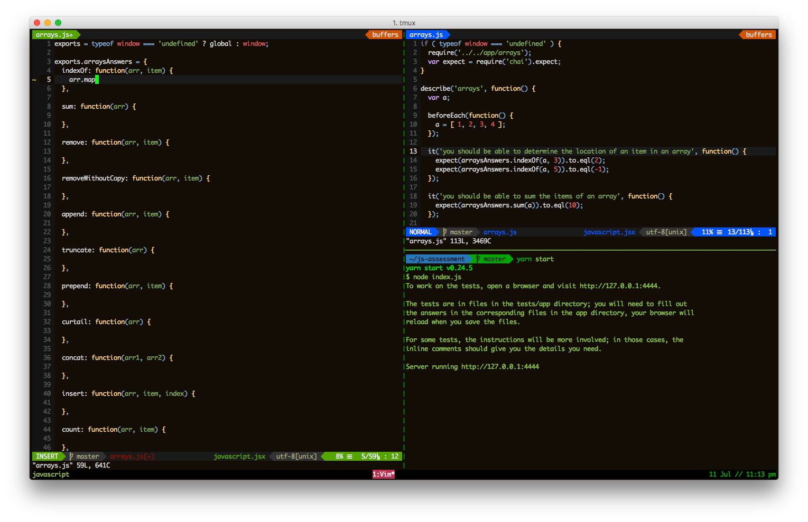Click 'a = [ 1, 2, 3, 4 ];' line
Screen dimensions: 808x522
470,125
